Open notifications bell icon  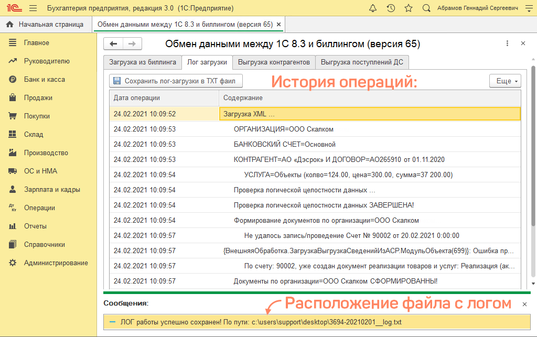click(x=373, y=8)
